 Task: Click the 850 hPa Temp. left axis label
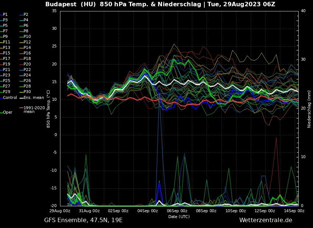pos(49,109)
